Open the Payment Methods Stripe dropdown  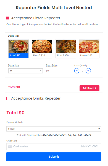coord(54,129)
